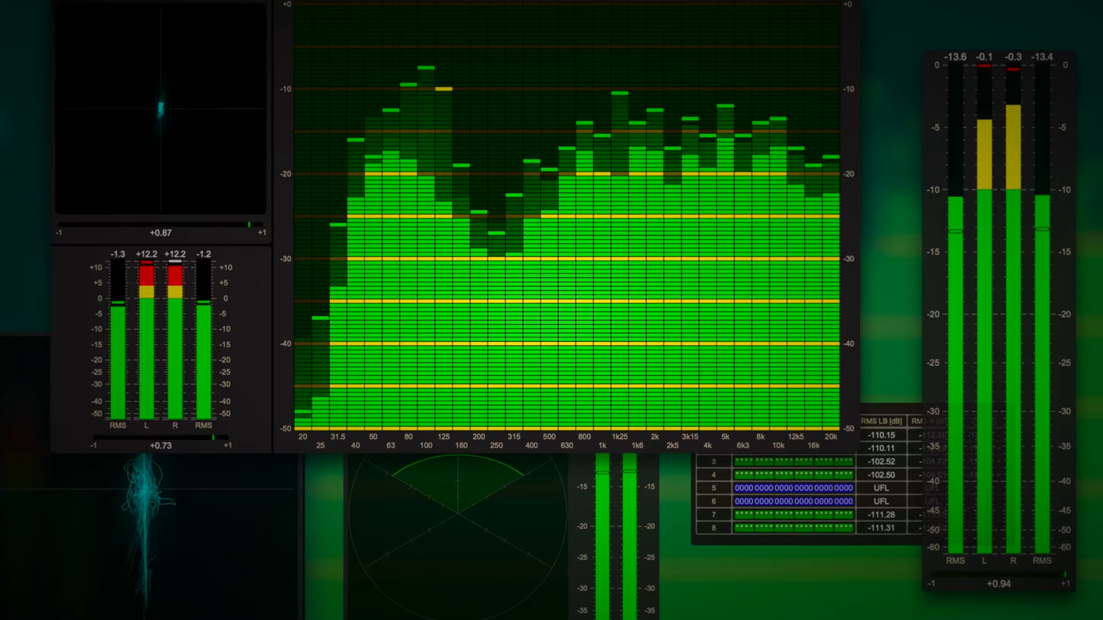Click the UFL value in channel 6 row

[881, 501]
